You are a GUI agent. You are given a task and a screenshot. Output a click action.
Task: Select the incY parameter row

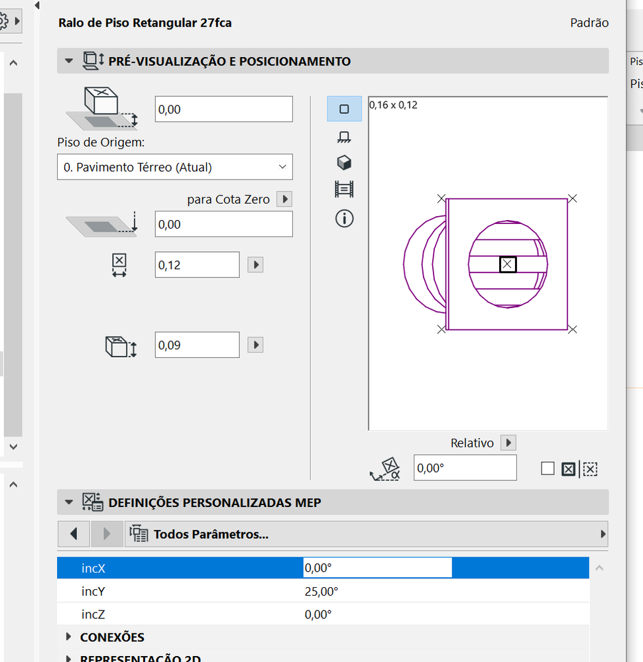(323, 591)
